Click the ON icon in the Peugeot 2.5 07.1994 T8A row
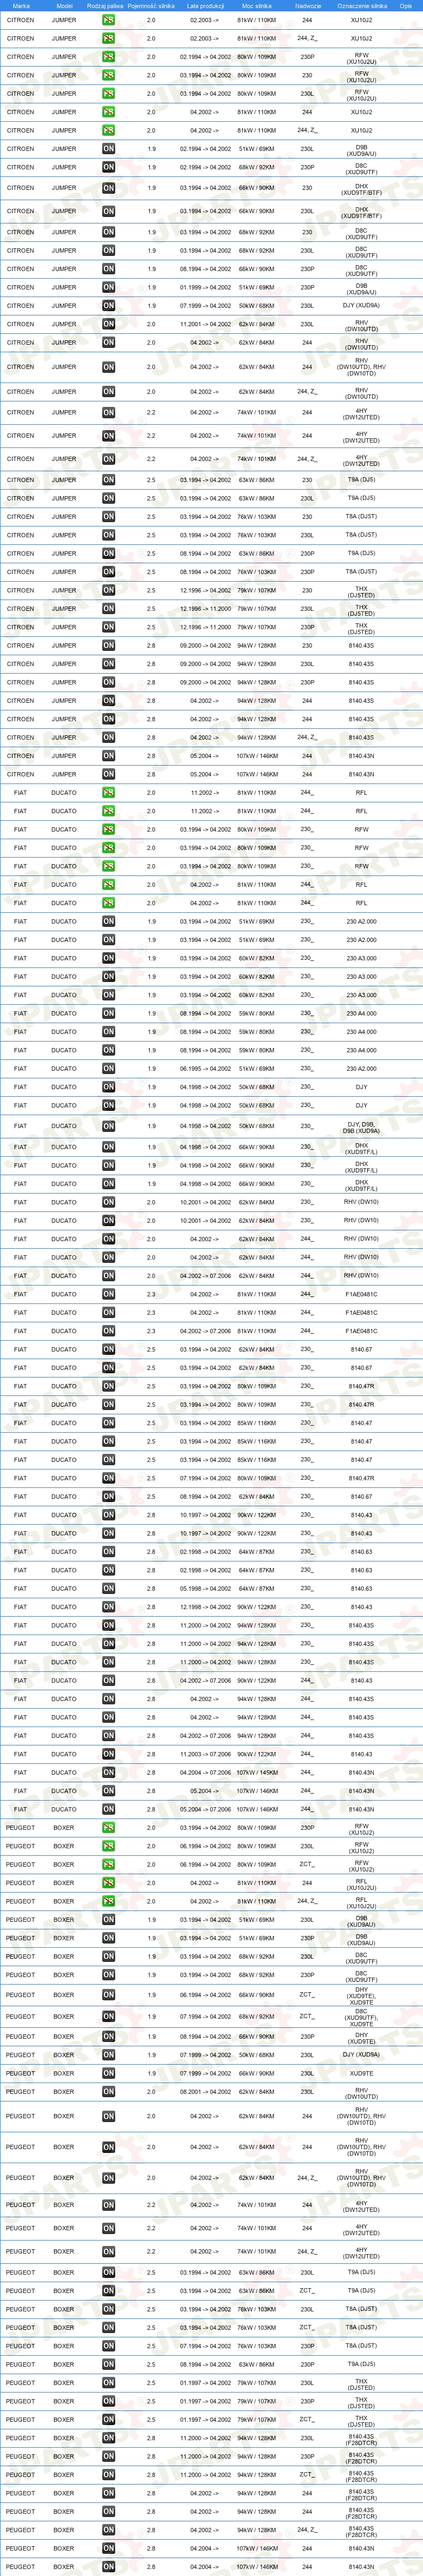The width and height of the screenshot is (423, 2576). 108,2346
